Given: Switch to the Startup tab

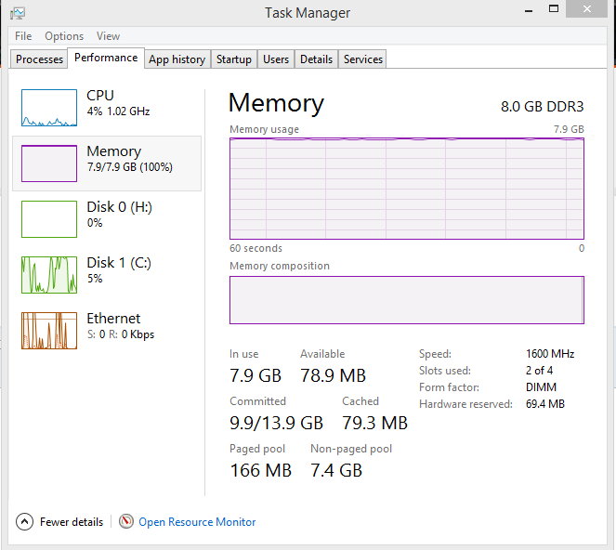Looking at the screenshot, I should (234, 59).
